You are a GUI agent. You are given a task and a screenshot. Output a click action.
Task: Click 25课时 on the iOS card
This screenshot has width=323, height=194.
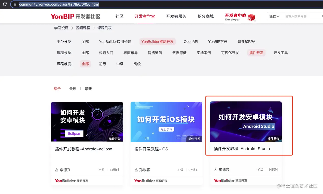tap(194, 170)
